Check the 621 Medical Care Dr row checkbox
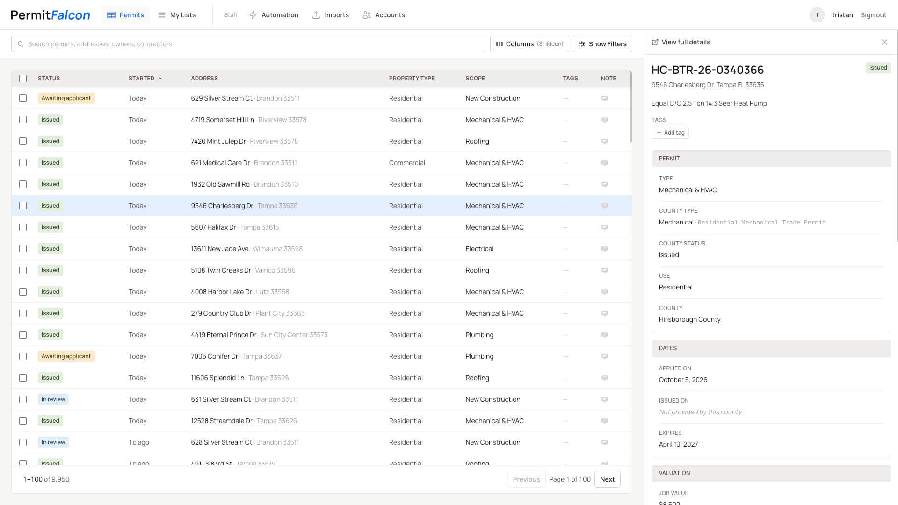This screenshot has height=505, width=898. click(x=23, y=163)
